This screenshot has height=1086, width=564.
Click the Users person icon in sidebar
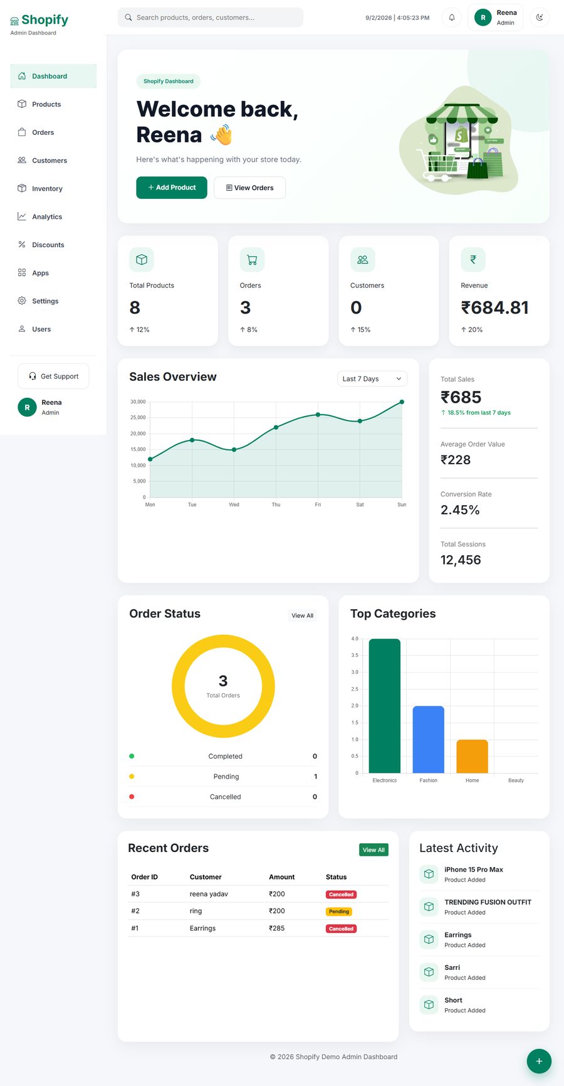(x=22, y=329)
